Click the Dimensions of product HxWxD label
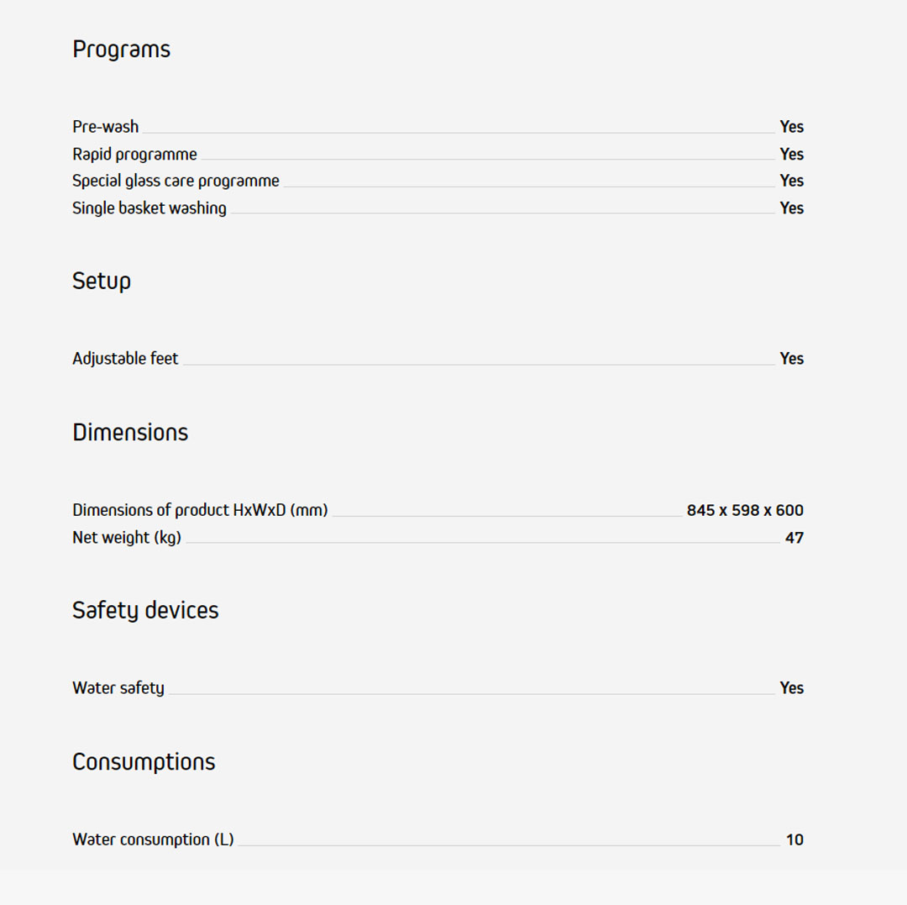The width and height of the screenshot is (907, 905). tap(200, 510)
